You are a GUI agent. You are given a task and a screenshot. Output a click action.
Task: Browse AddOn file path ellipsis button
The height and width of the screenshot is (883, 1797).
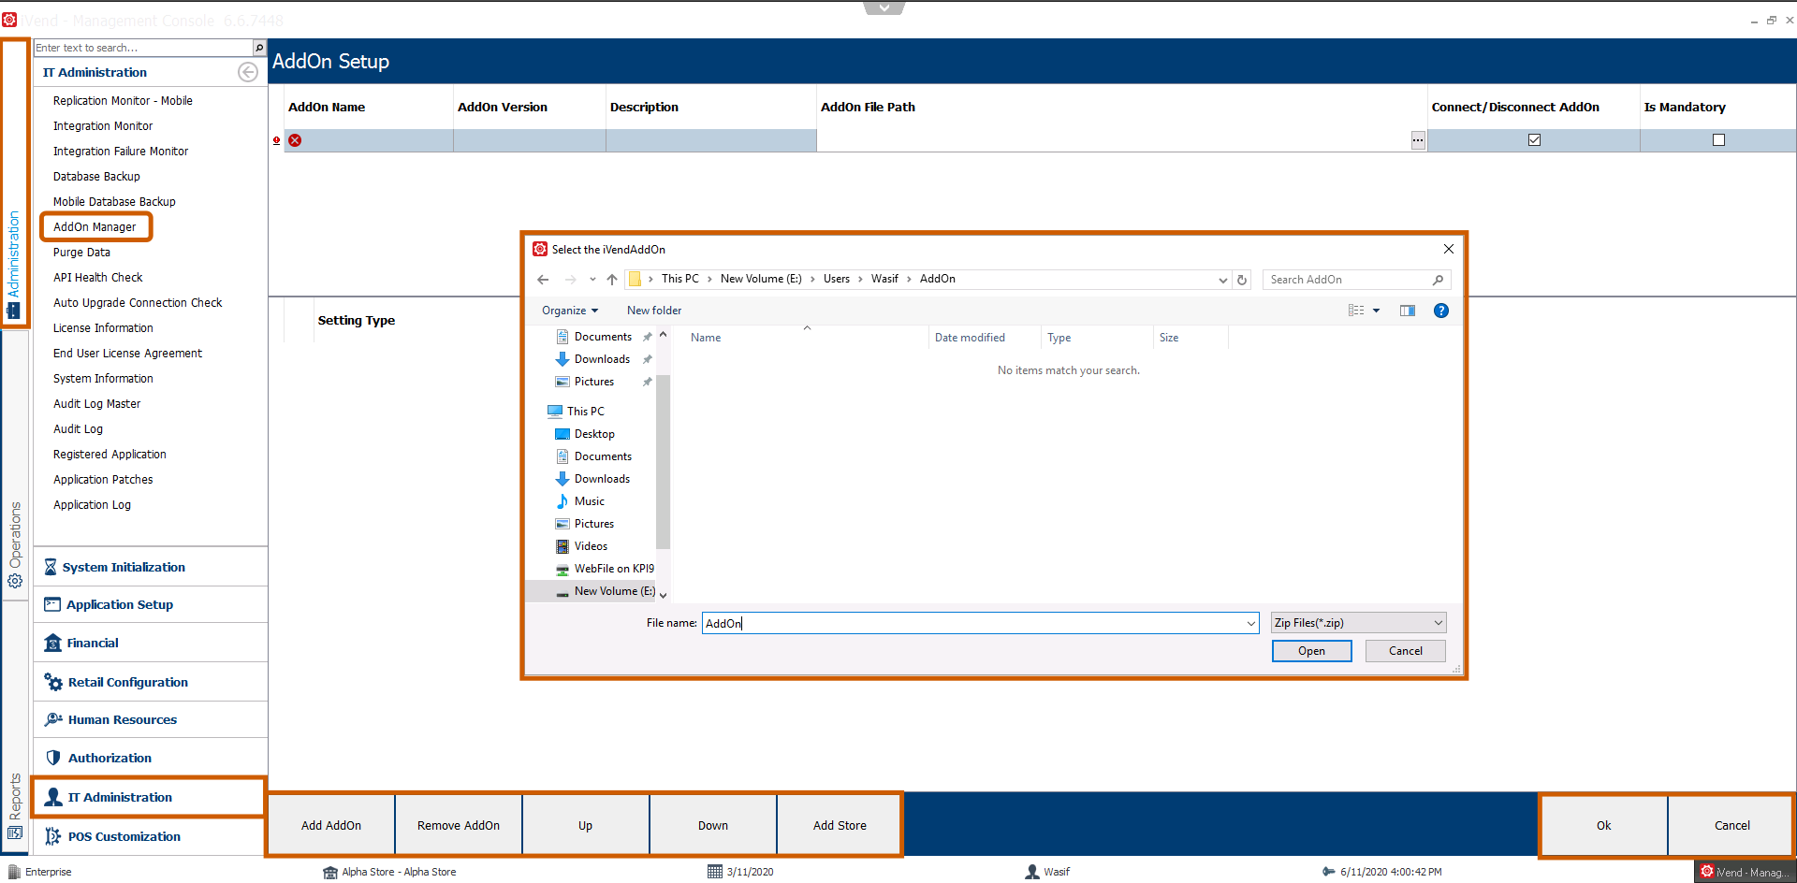coord(1418,140)
